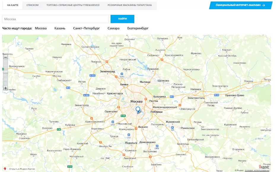
Task: Select the «На карте» tab
Action: (x=12, y=5)
